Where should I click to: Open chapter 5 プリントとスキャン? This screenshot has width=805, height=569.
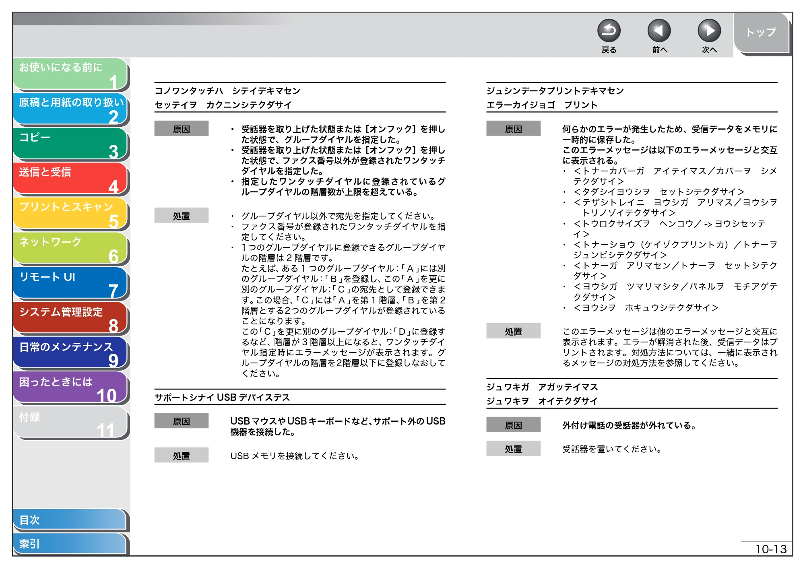click(70, 213)
